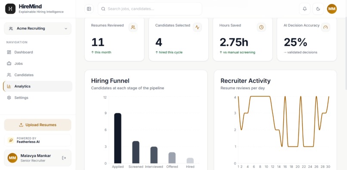Click the Hired bar in funnel
The width and height of the screenshot is (347, 170).
[190, 161]
